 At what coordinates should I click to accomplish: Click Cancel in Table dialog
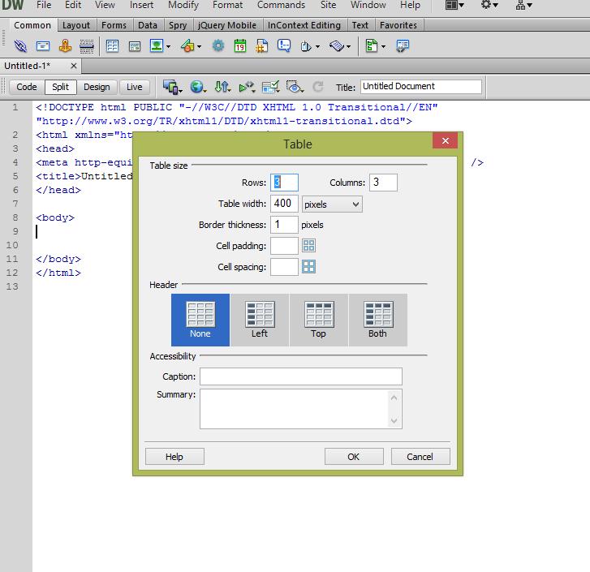coord(420,457)
